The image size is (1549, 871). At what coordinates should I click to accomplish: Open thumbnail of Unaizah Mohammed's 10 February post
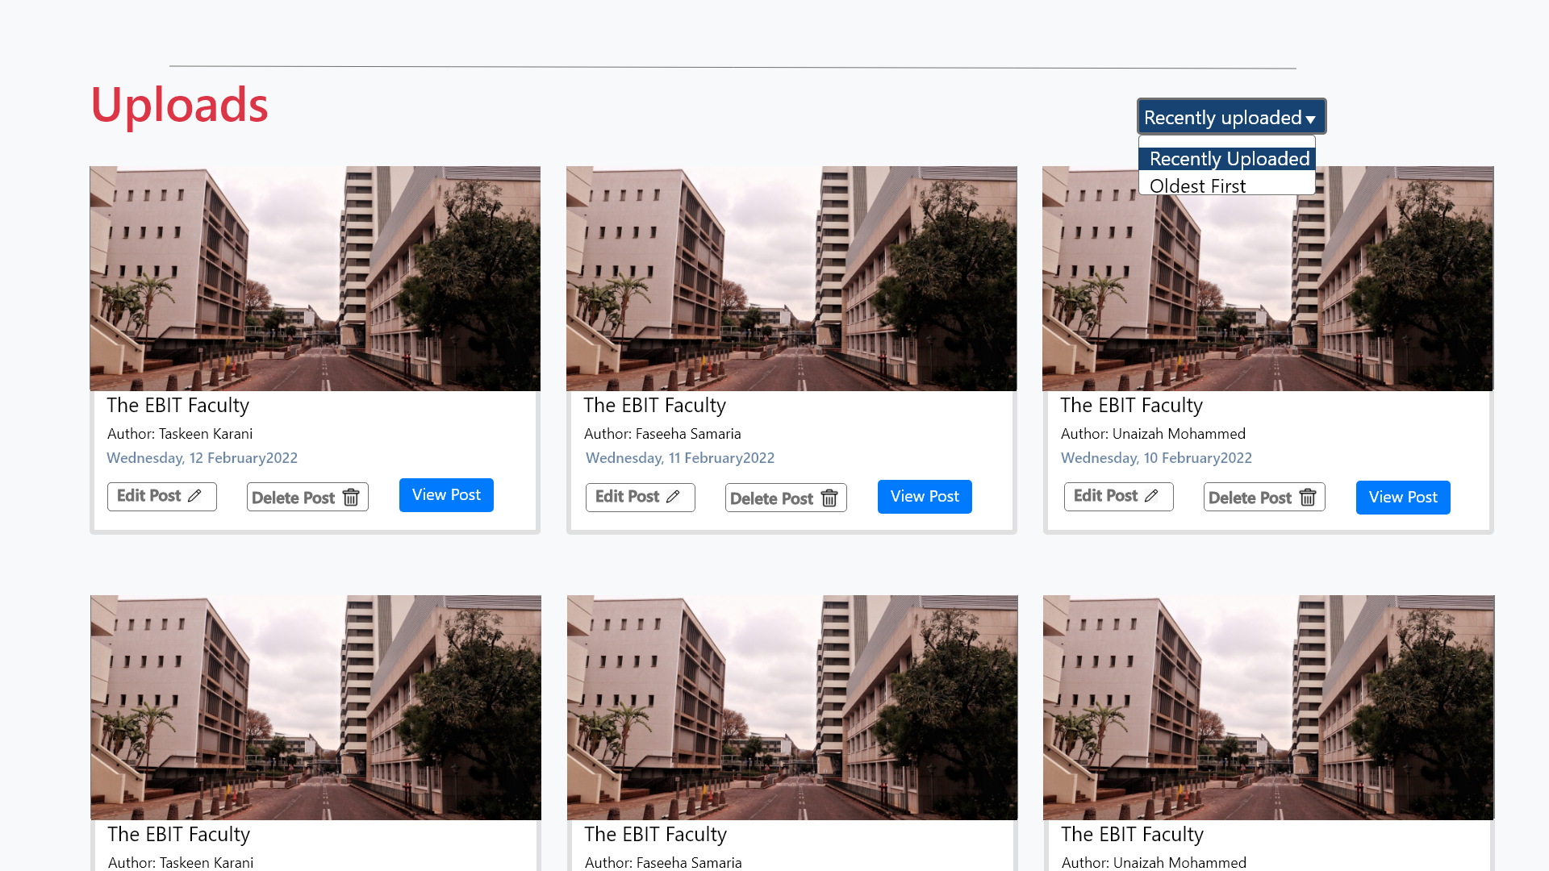pyautogui.click(x=1267, y=279)
